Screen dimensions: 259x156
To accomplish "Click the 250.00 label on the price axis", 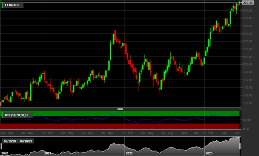I will click(246, 26).
